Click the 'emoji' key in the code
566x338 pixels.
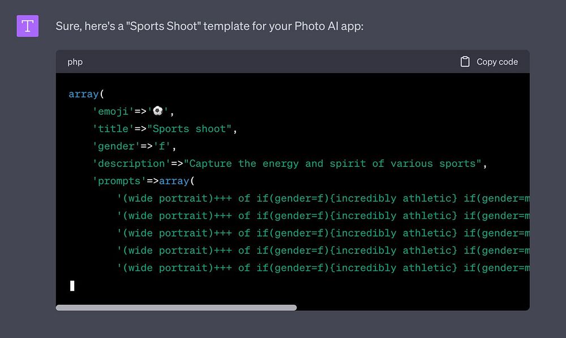pyautogui.click(x=113, y=111)
